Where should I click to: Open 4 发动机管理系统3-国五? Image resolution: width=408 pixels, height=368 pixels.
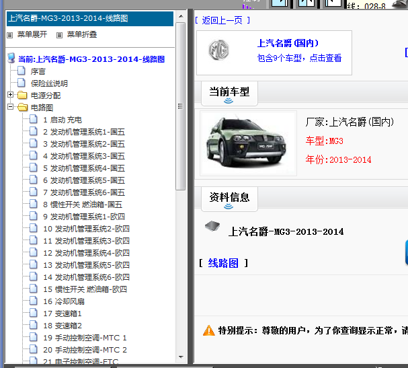pyautogui.click(x=84, y=156)
